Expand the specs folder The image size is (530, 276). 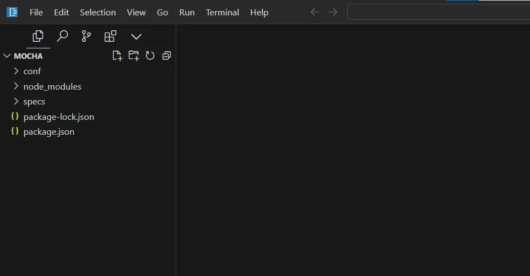click(x=16, y=101)
